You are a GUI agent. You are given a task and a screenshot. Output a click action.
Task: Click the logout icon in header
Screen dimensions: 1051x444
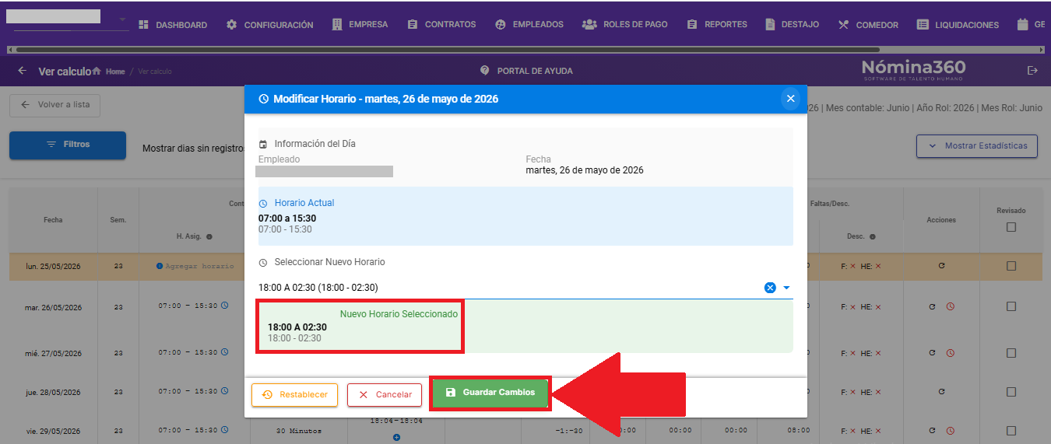pyautogui.click(x=1033, y=71)
